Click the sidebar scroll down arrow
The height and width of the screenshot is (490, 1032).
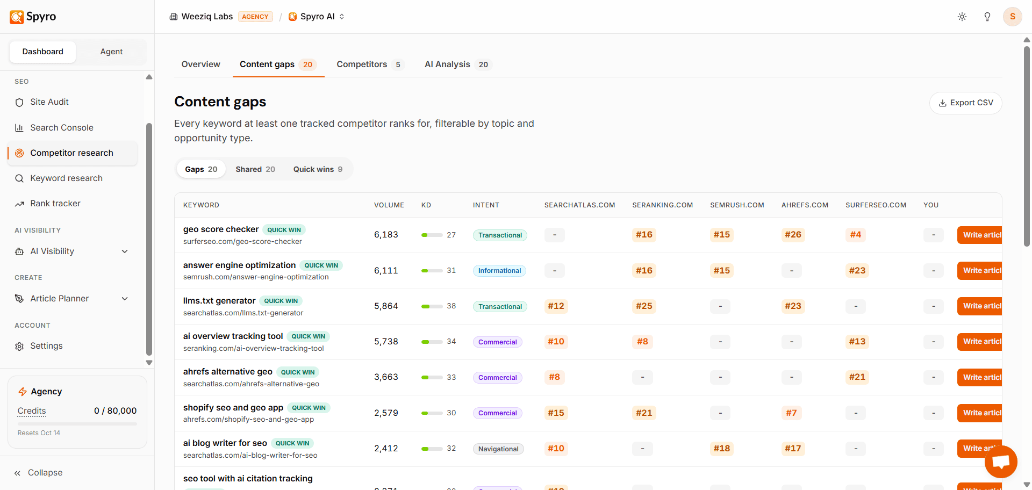[x=149, y=363]
